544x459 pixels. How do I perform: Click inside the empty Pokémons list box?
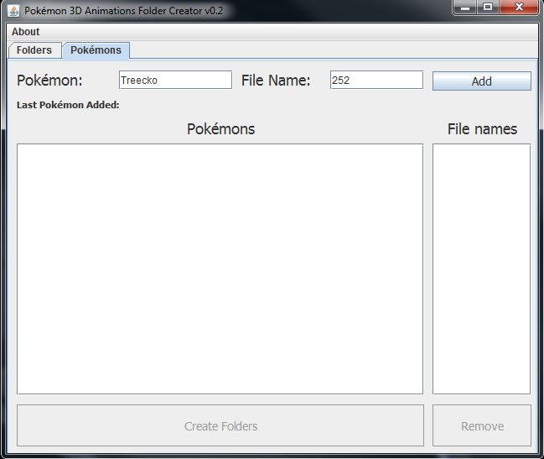pos(220,269)
